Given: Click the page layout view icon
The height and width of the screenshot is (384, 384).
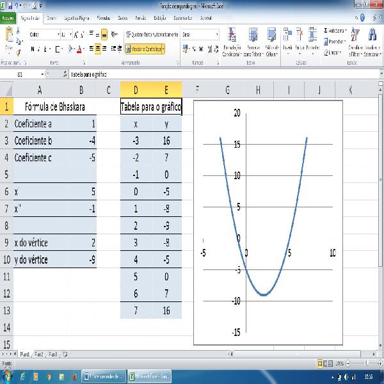Looking at the screenshot, I should coord(325,364).
